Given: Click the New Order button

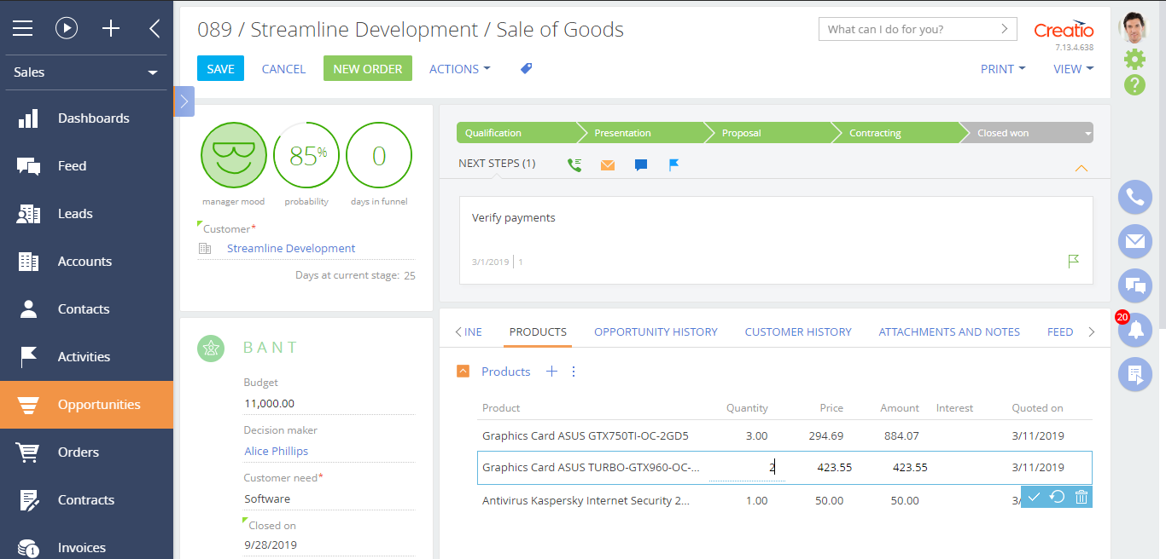Looking at the screenshot, I should coord(368,69).
